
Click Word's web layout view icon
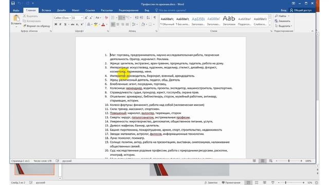pyautogui.click(x=271, y=161)
